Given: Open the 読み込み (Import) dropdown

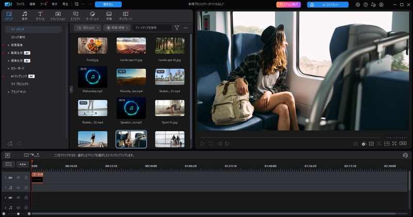Looking at the screenshot, I should pos(87,28).
